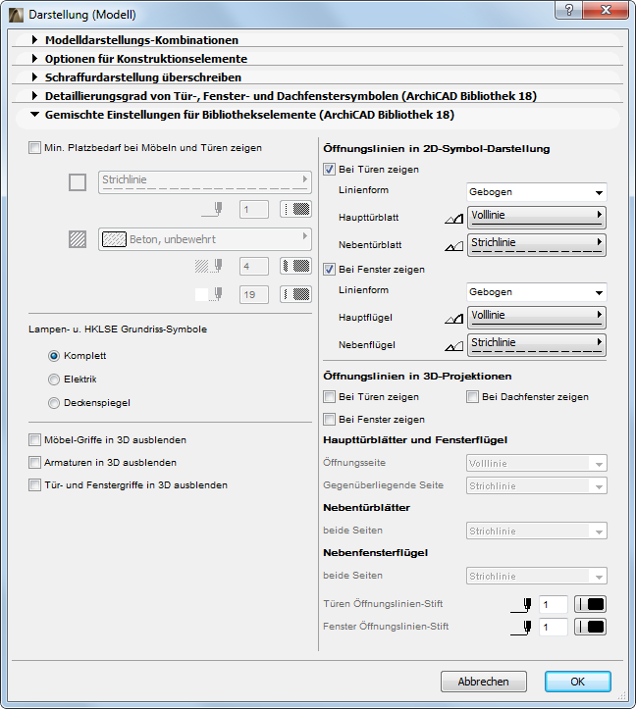This screenshot has height=709, width=636.
Task: Click the pen number field showing 4
Action: (254, 266)
